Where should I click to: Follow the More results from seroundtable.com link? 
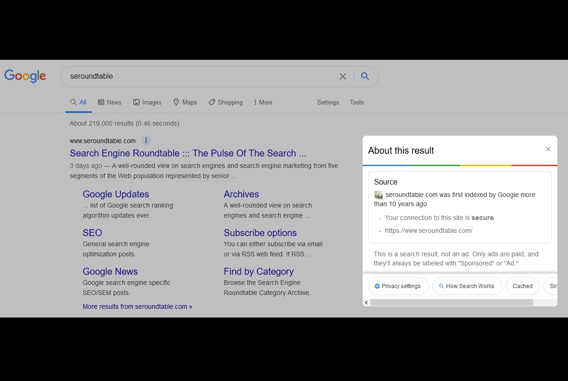coord(137,306)
